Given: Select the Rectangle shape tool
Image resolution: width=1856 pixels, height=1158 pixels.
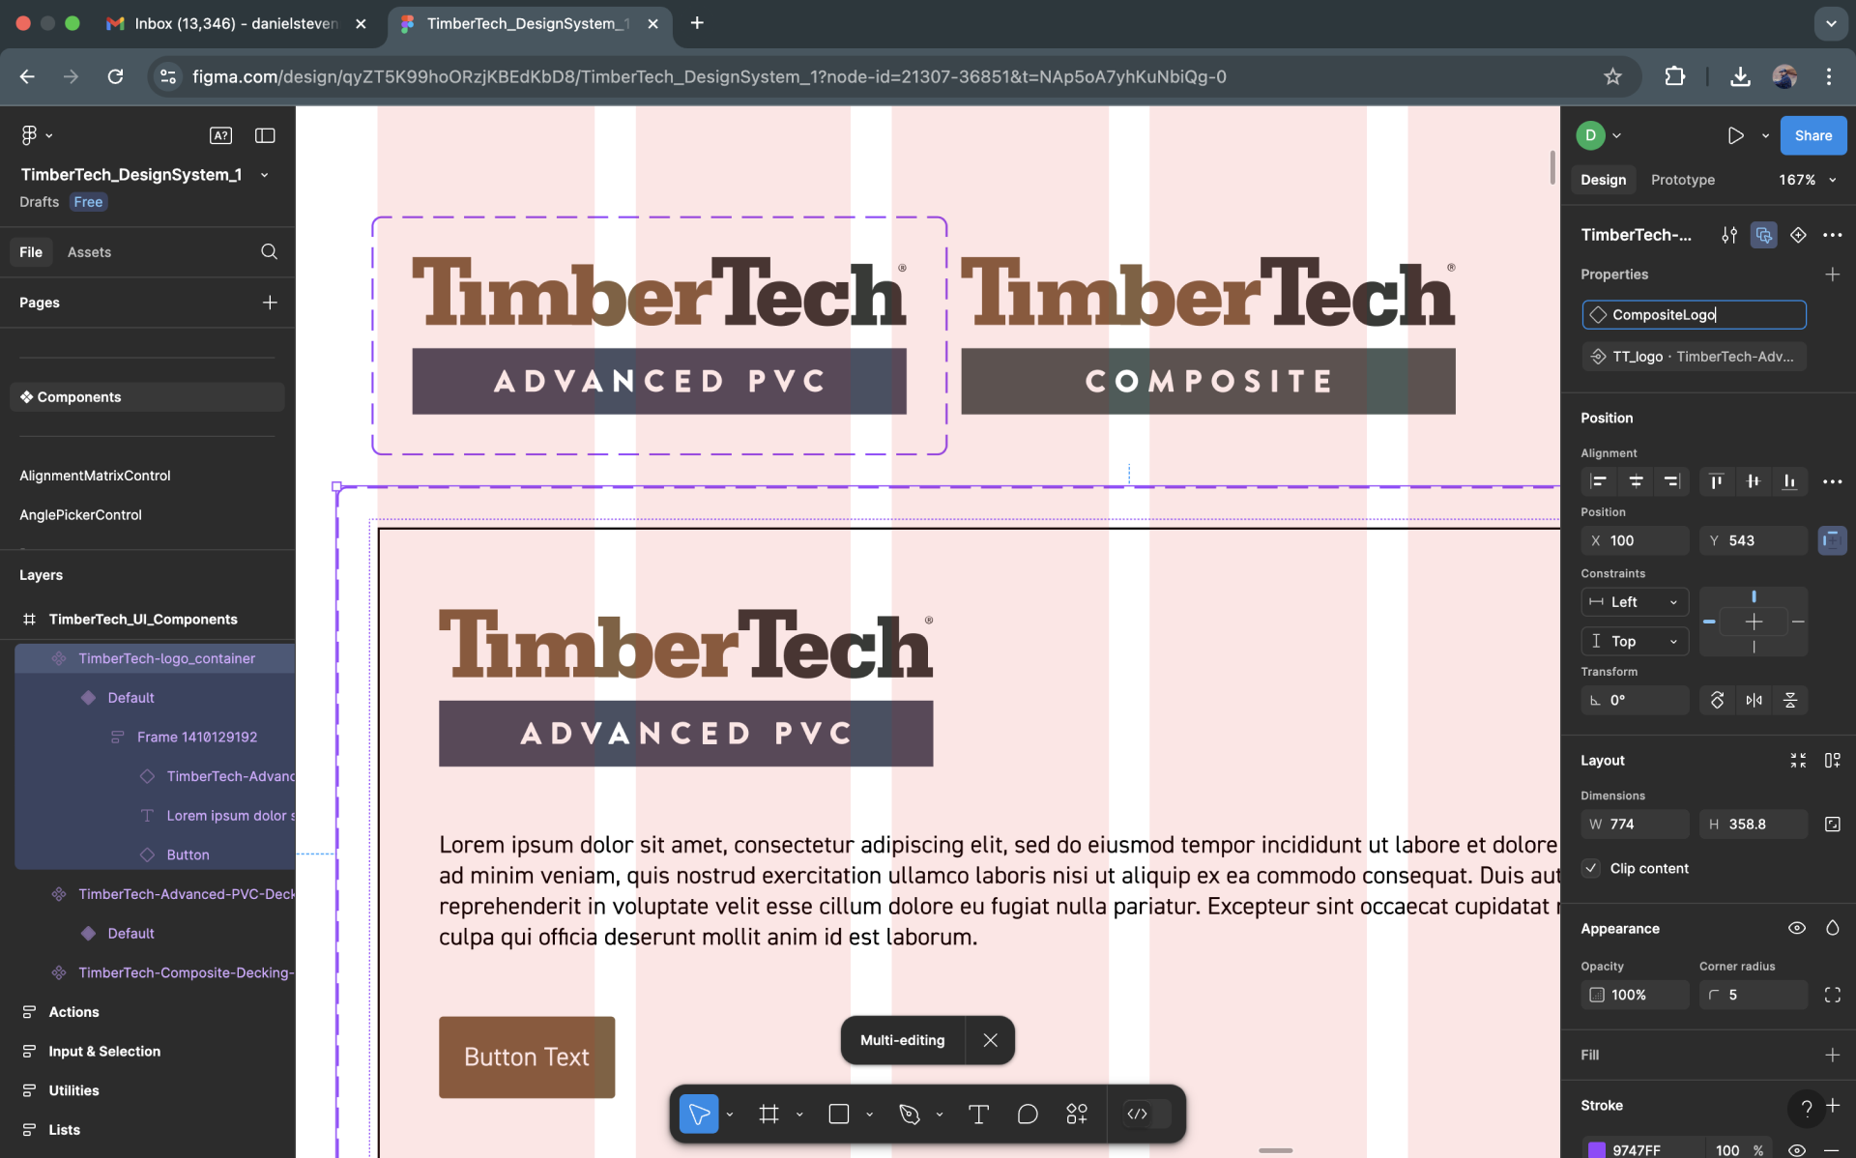Looking at the screenshot, I should pos(839,1114).
